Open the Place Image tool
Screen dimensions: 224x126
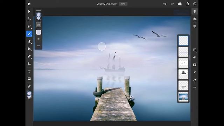[29, 79]
